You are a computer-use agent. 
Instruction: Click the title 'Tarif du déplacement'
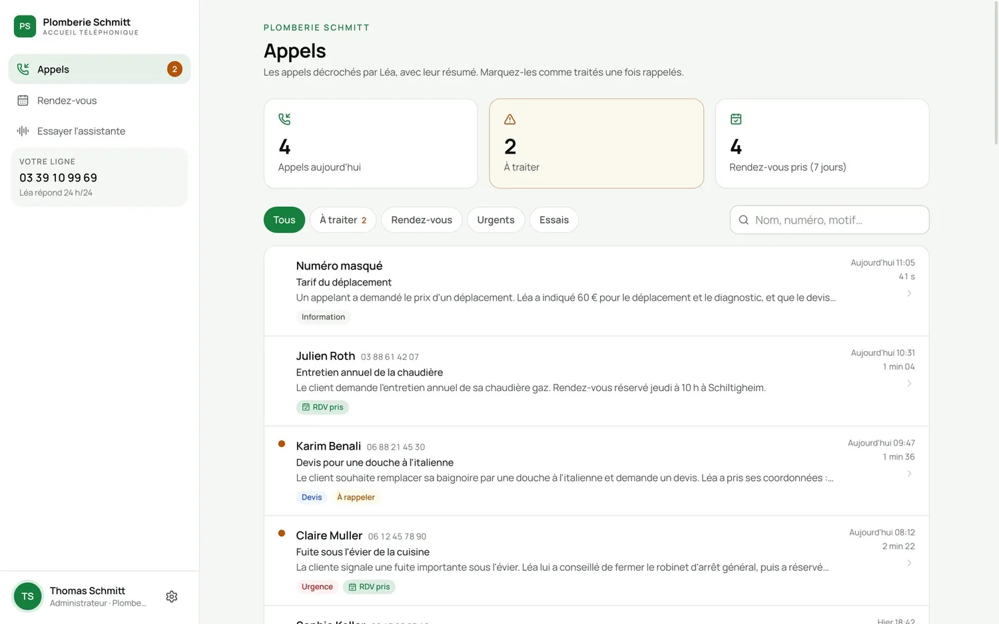pyautogui.click(x=344, y=283)
